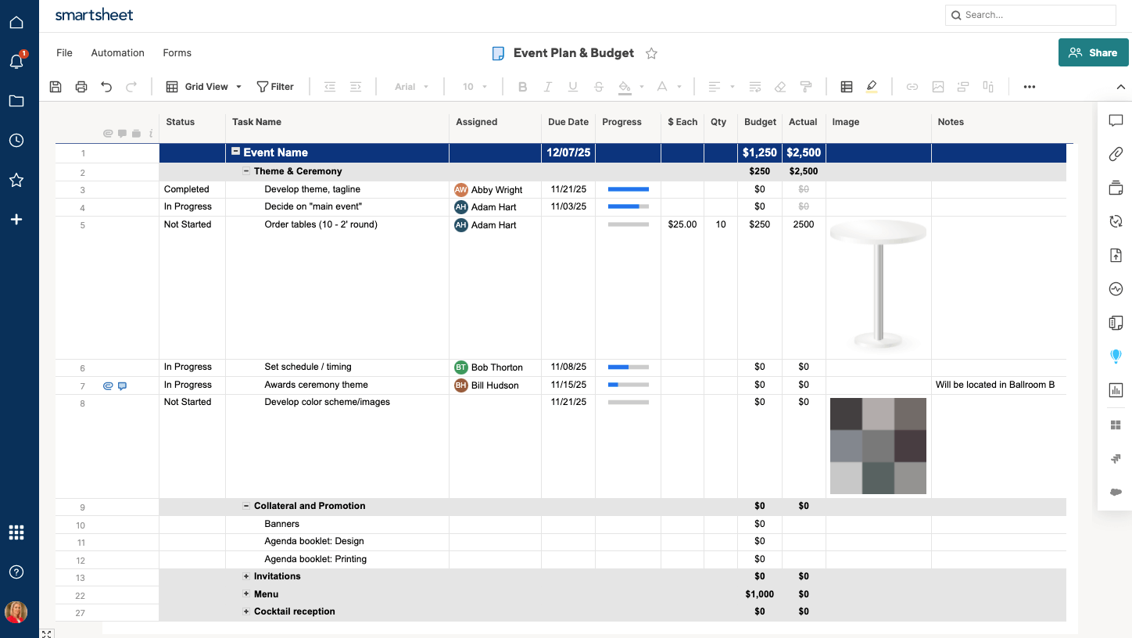Toggle favorite star beside sheet title

click(651, 53)
